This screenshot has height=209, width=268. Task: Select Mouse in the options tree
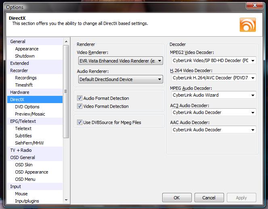(x=35, y=194)
